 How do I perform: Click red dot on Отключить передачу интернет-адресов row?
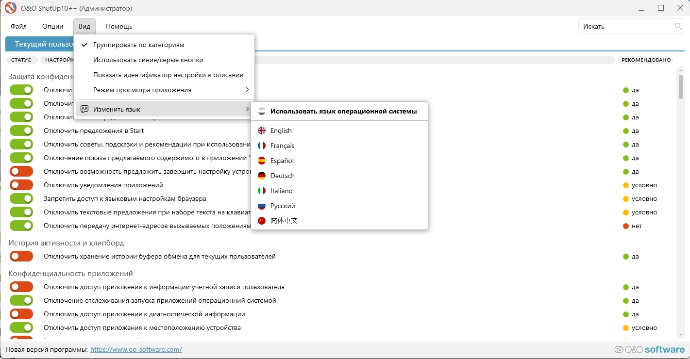(x=626, y=226)
